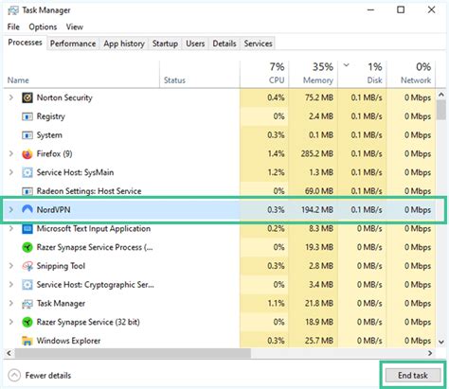Expand the Task Manager process group
The width and height of the screenshot is (449, 389).
(11, 303)
